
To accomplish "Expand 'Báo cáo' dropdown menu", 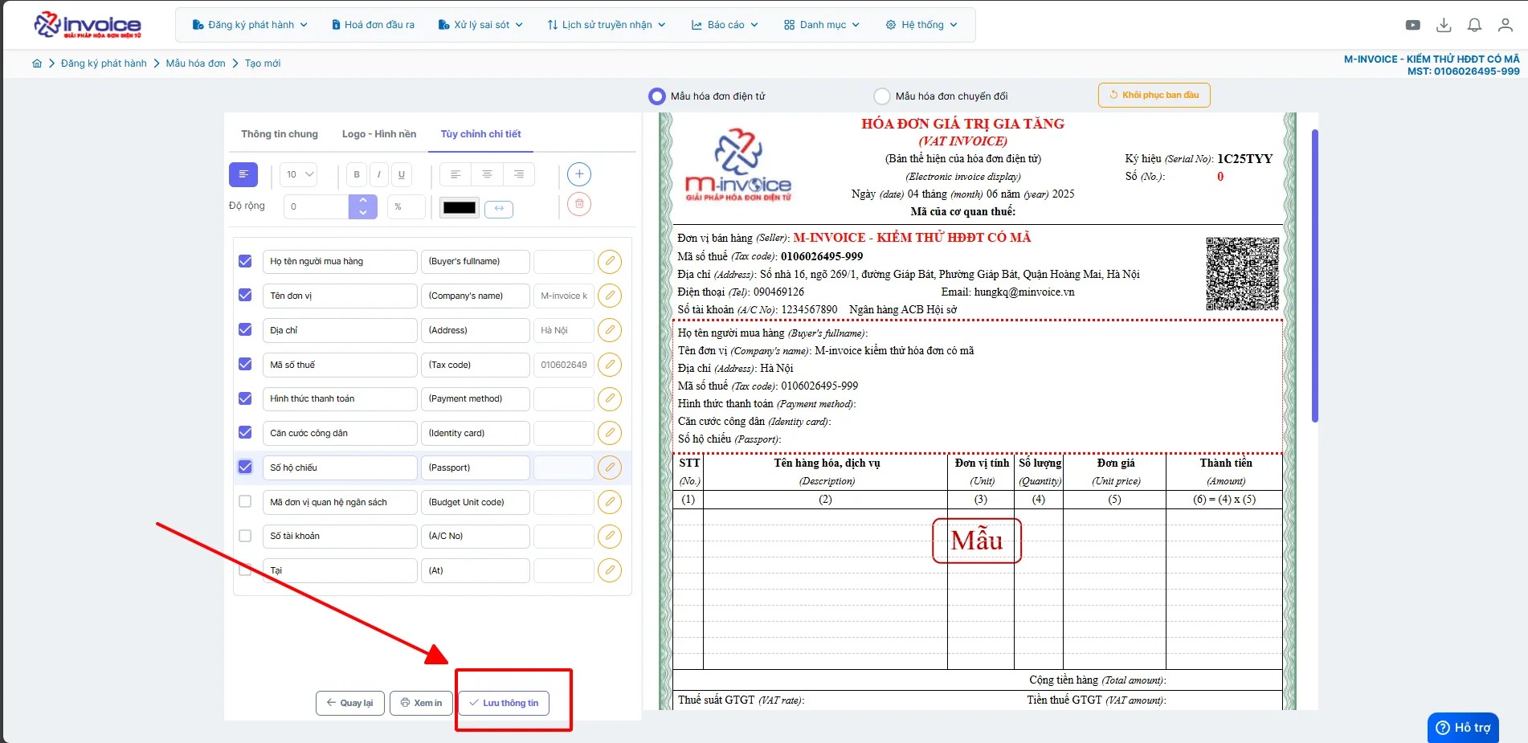I will (x=725, y=25).
